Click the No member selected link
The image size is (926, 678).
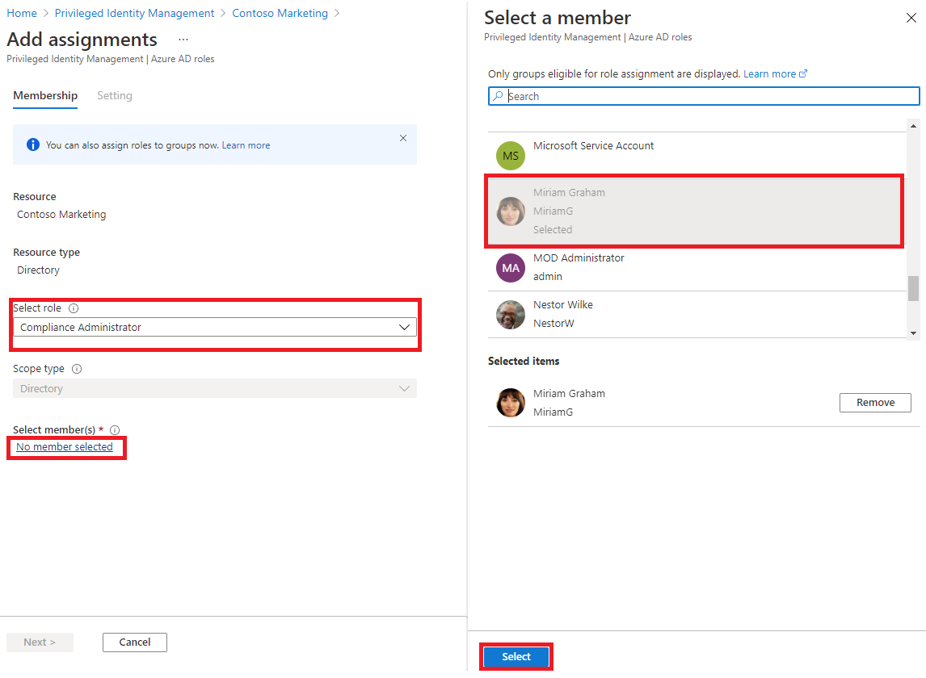coord(65,446)
